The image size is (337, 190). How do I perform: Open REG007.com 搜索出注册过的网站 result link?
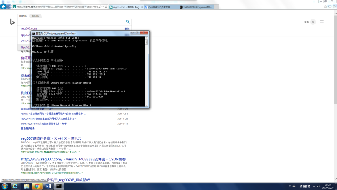tap(48, 119)
